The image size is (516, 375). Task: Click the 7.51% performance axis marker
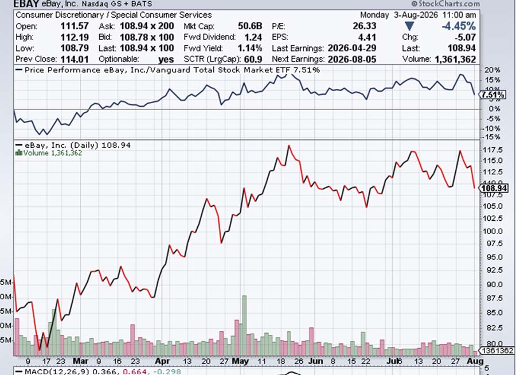coord(492,95)
